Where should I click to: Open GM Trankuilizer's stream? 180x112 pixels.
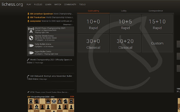51,17
